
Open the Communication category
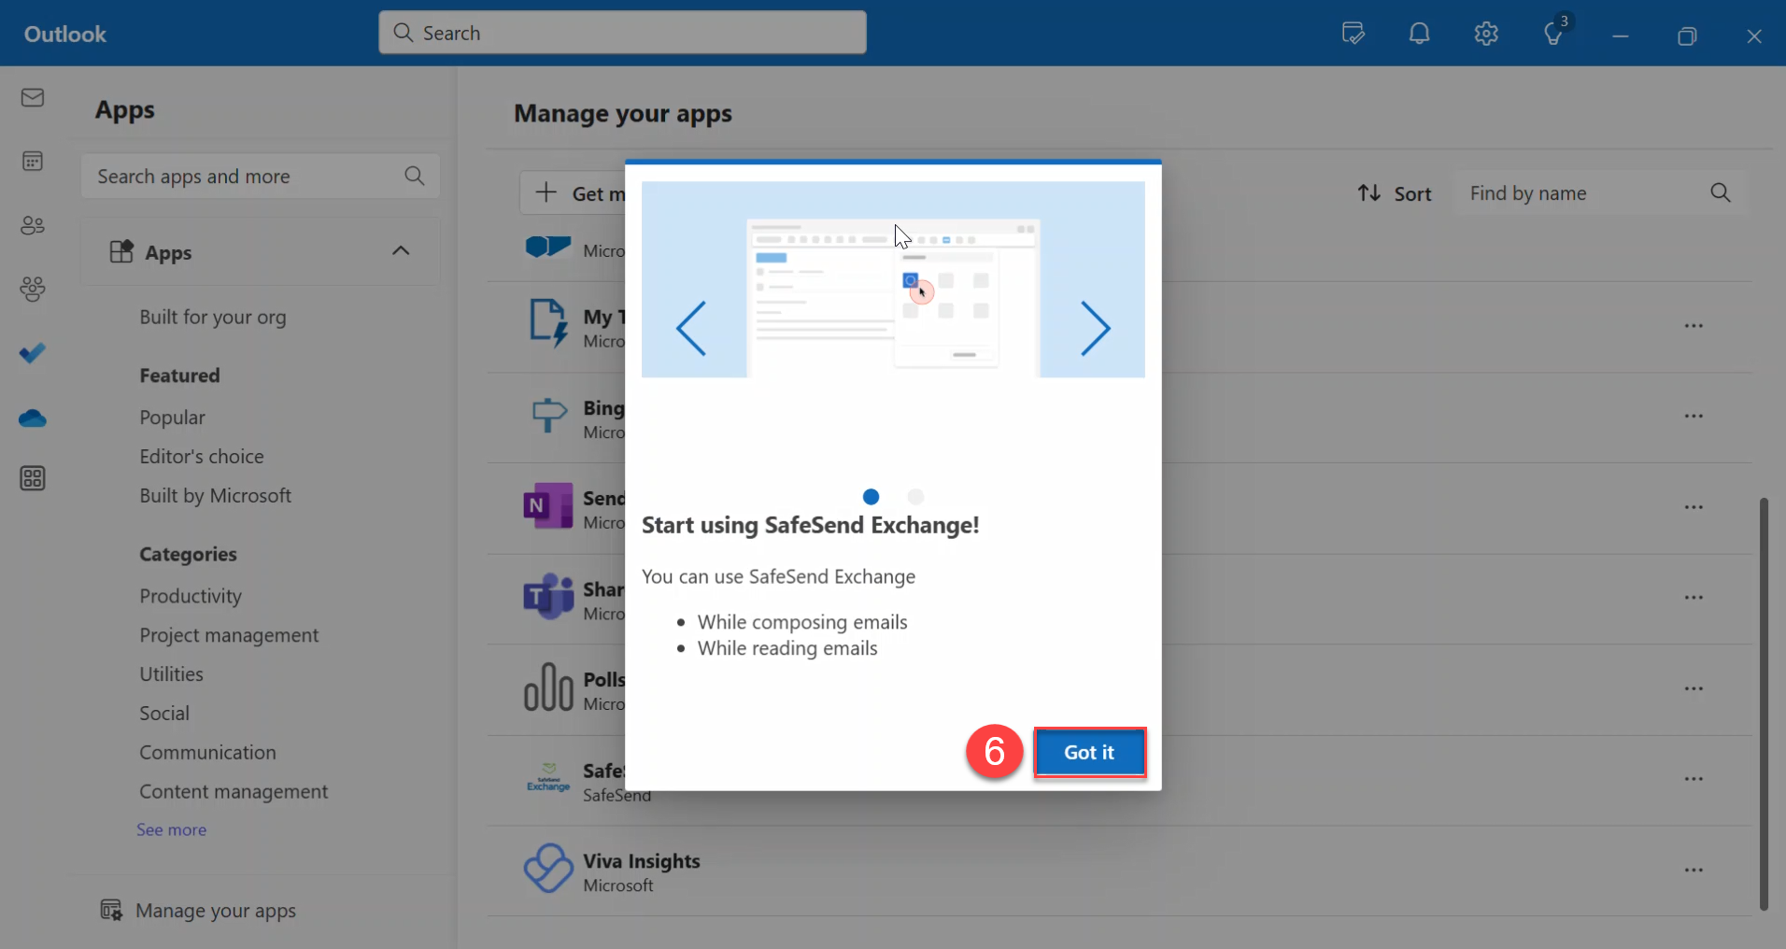coord(207,753)
